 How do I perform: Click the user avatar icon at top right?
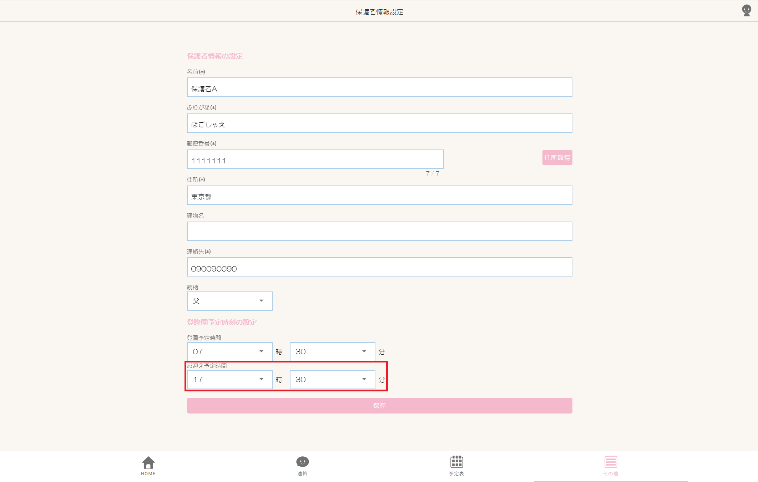pyautogui.click(x=746, y=10)
